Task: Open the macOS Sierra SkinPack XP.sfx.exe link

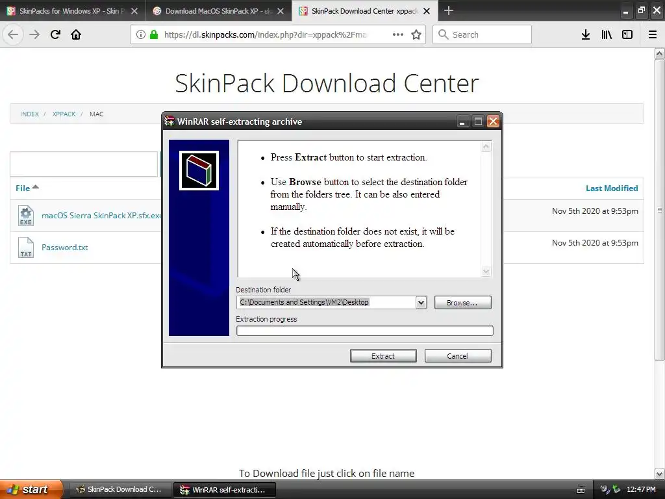Action: [101, 216]
